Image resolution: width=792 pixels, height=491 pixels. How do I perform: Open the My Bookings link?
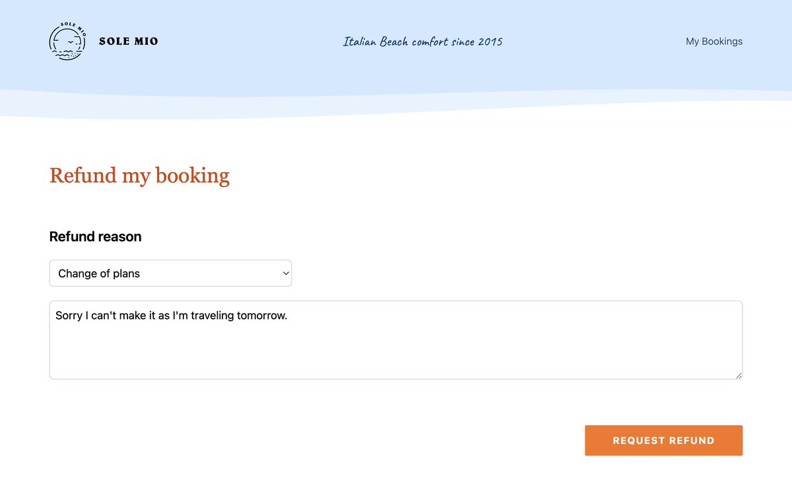coord(714,41)
